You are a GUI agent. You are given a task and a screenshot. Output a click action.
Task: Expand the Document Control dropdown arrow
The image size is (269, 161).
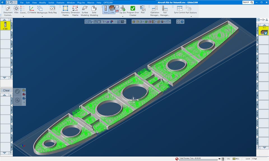(8, 17)
